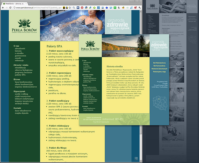This screenshot has width=199, height=163.
Task: Click the magnifying glass extension icon
Action: point(74,8)
